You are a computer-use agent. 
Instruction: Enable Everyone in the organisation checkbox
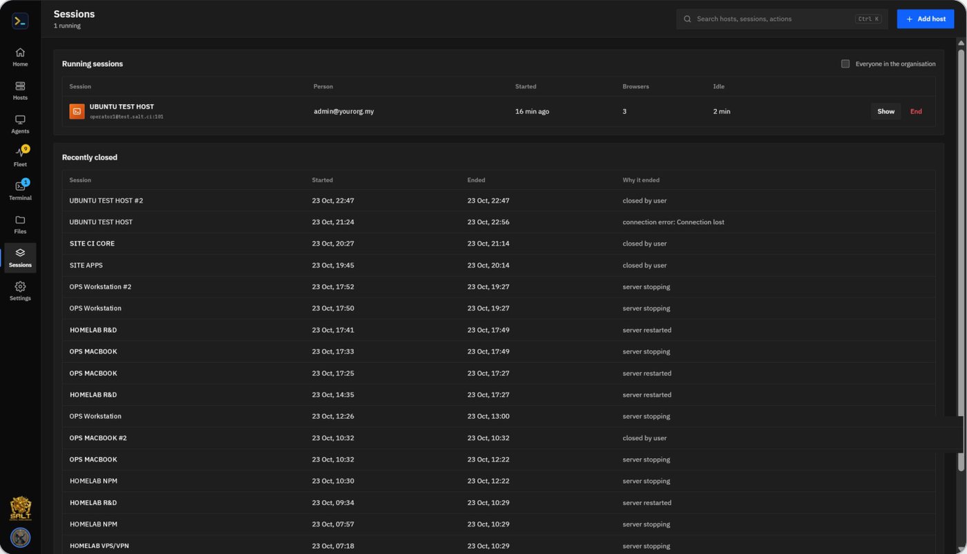point(845,63)
